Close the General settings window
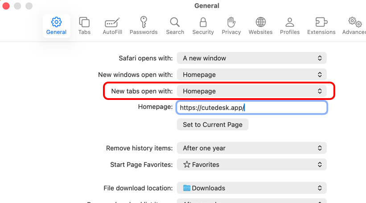The height and width of the screenshot is (203, 366). tap(6, 6)
